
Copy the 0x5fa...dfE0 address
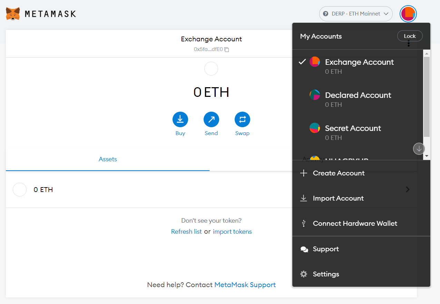click(x=211, y=49)
